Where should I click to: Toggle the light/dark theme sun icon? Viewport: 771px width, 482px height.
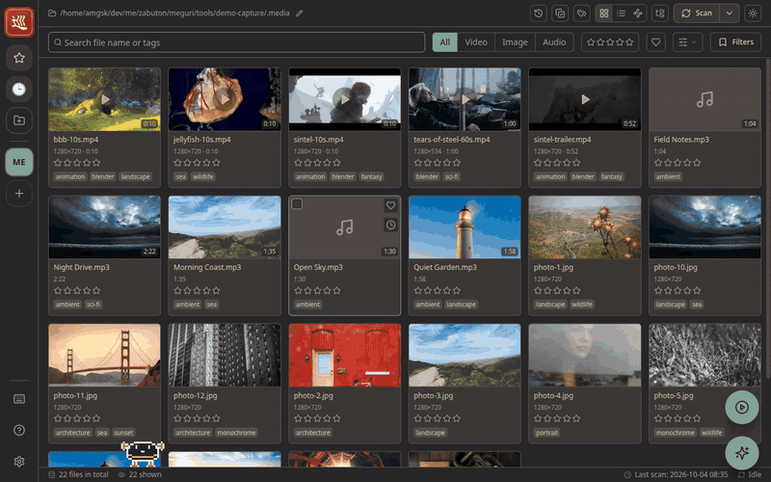[x=753, y=13]
